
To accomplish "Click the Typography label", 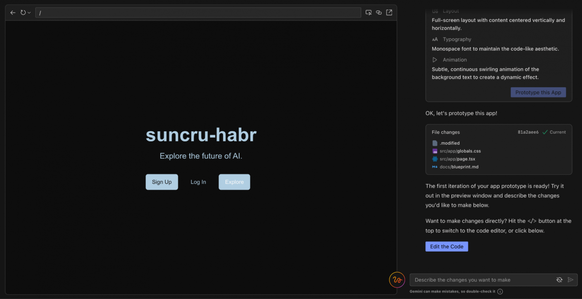I will pyautogui.click(x=457, y=39).
